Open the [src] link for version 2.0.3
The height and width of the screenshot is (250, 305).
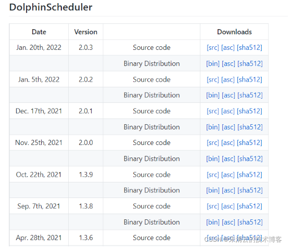213,47
